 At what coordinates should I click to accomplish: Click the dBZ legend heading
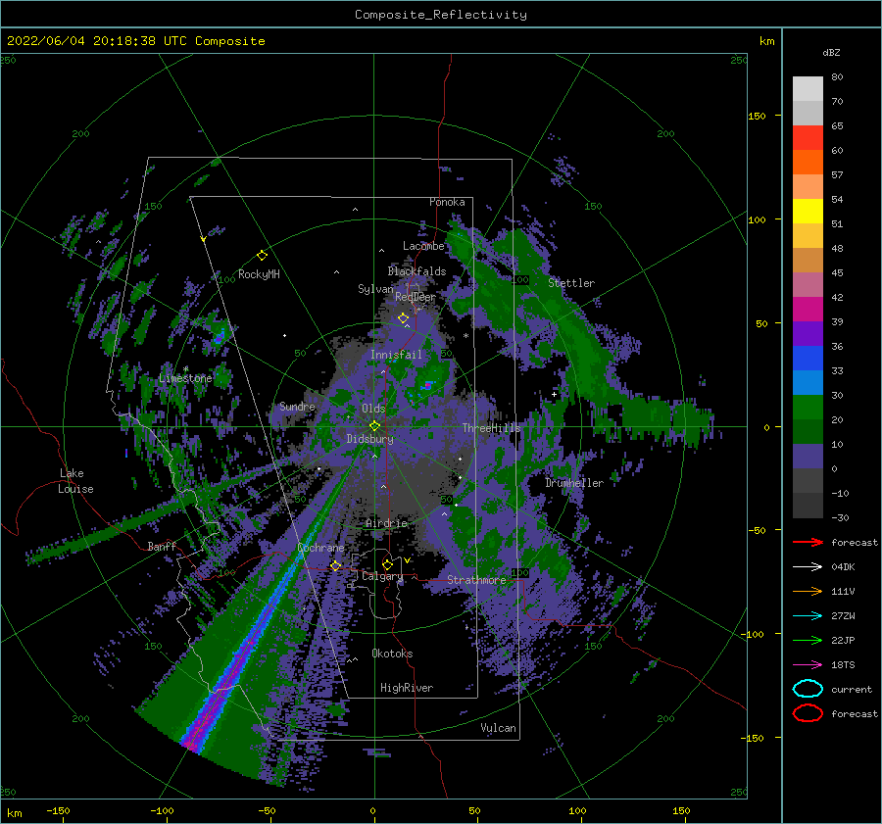pyautogui.click(x=831, y=52)
